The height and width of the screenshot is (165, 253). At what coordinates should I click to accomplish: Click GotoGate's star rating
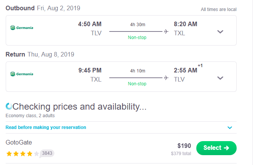22,154
